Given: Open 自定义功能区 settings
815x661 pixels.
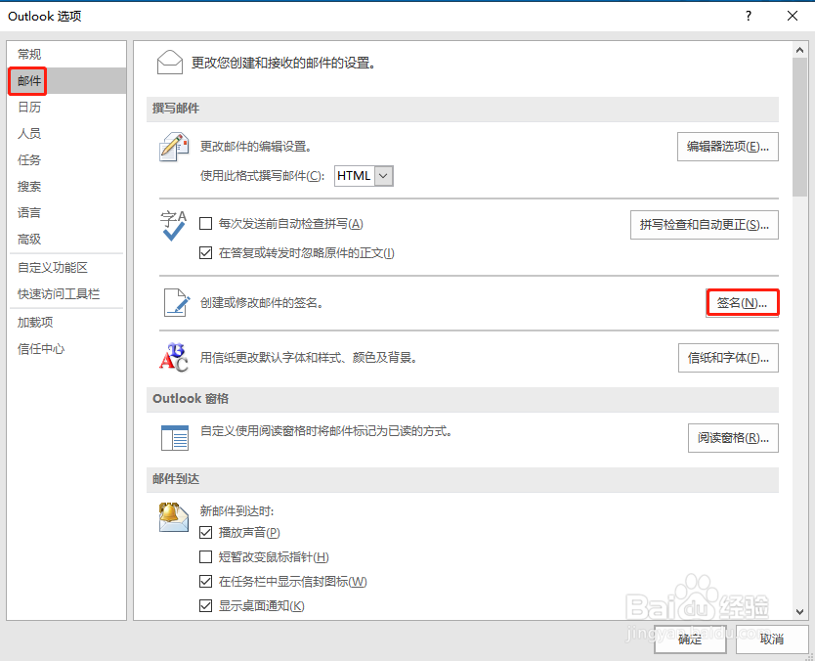Looking at the screenshot, I should pyautogui.click(x=66, y=268).
